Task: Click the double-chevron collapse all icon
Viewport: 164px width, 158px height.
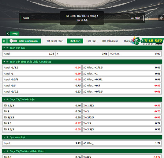Action: click(4, 41)
